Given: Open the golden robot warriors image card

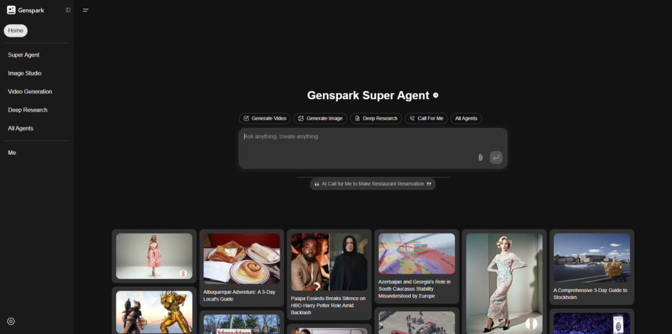Looking at the screenshot, I should coord(154,312).
